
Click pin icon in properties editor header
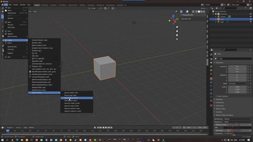coord(251,50)
